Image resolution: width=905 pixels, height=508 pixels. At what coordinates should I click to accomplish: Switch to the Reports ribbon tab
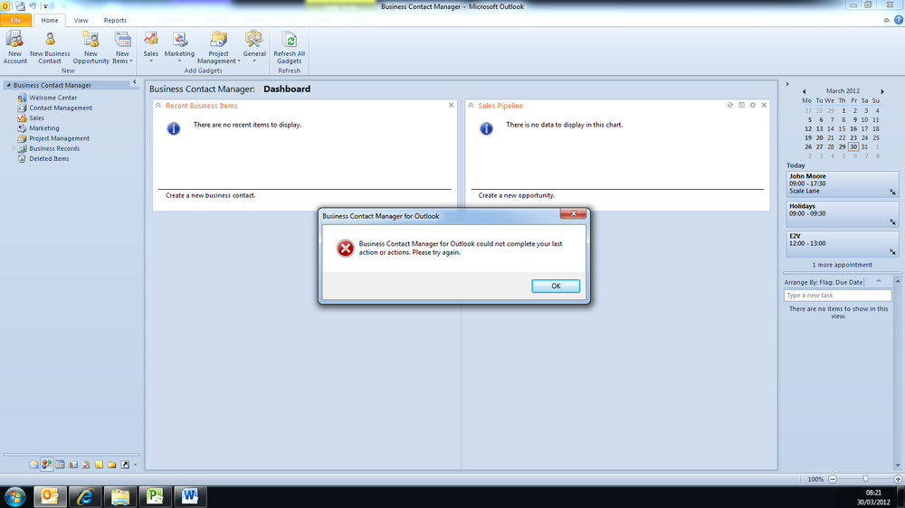click(x=115, y=20)
